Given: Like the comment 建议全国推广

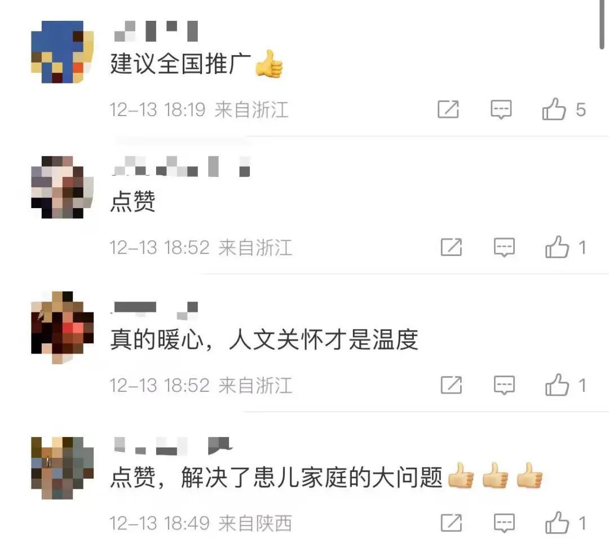Looking at the screenshot, I should pyautogui.click(x=554, y=109).
